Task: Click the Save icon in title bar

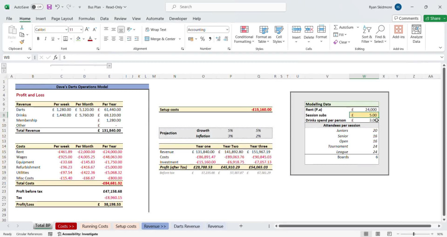Action: pyautogui.click(x=49, y=7)
